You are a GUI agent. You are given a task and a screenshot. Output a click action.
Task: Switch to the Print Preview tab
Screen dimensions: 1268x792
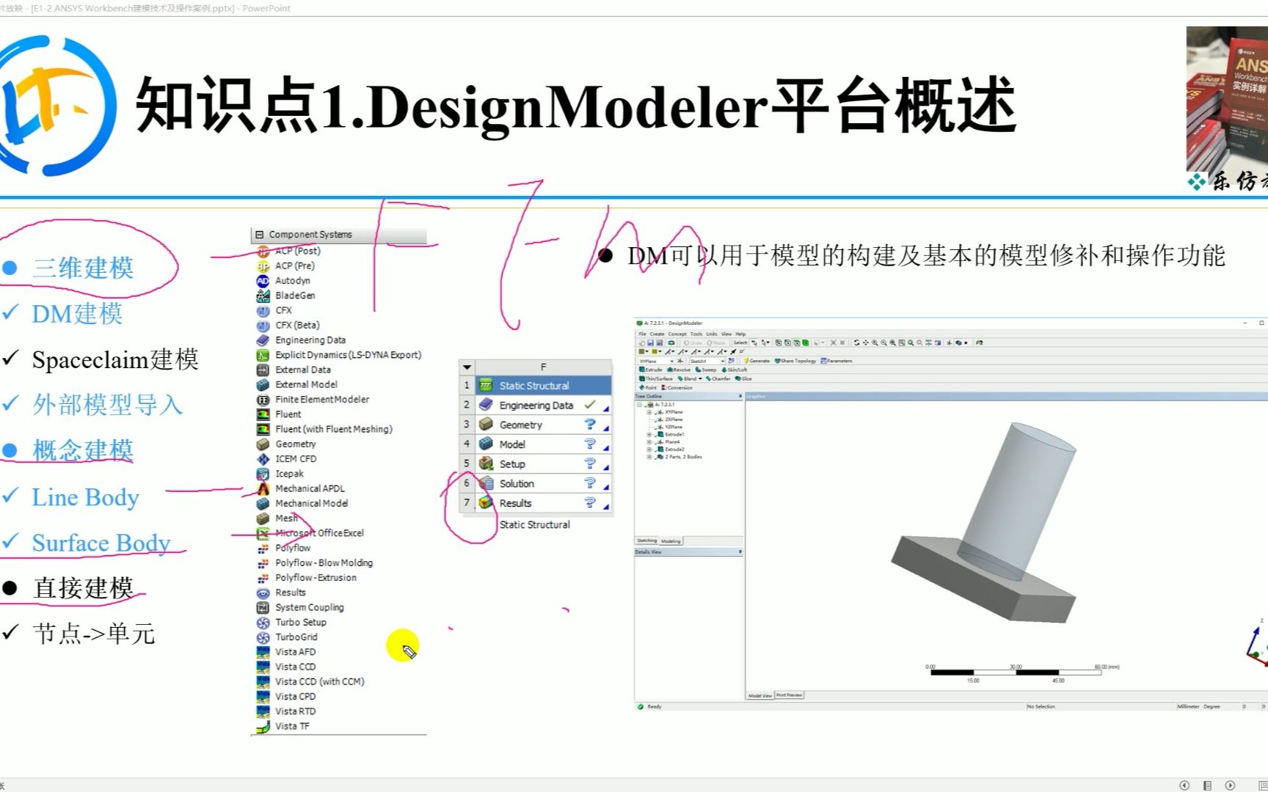[x=790, y=695]
